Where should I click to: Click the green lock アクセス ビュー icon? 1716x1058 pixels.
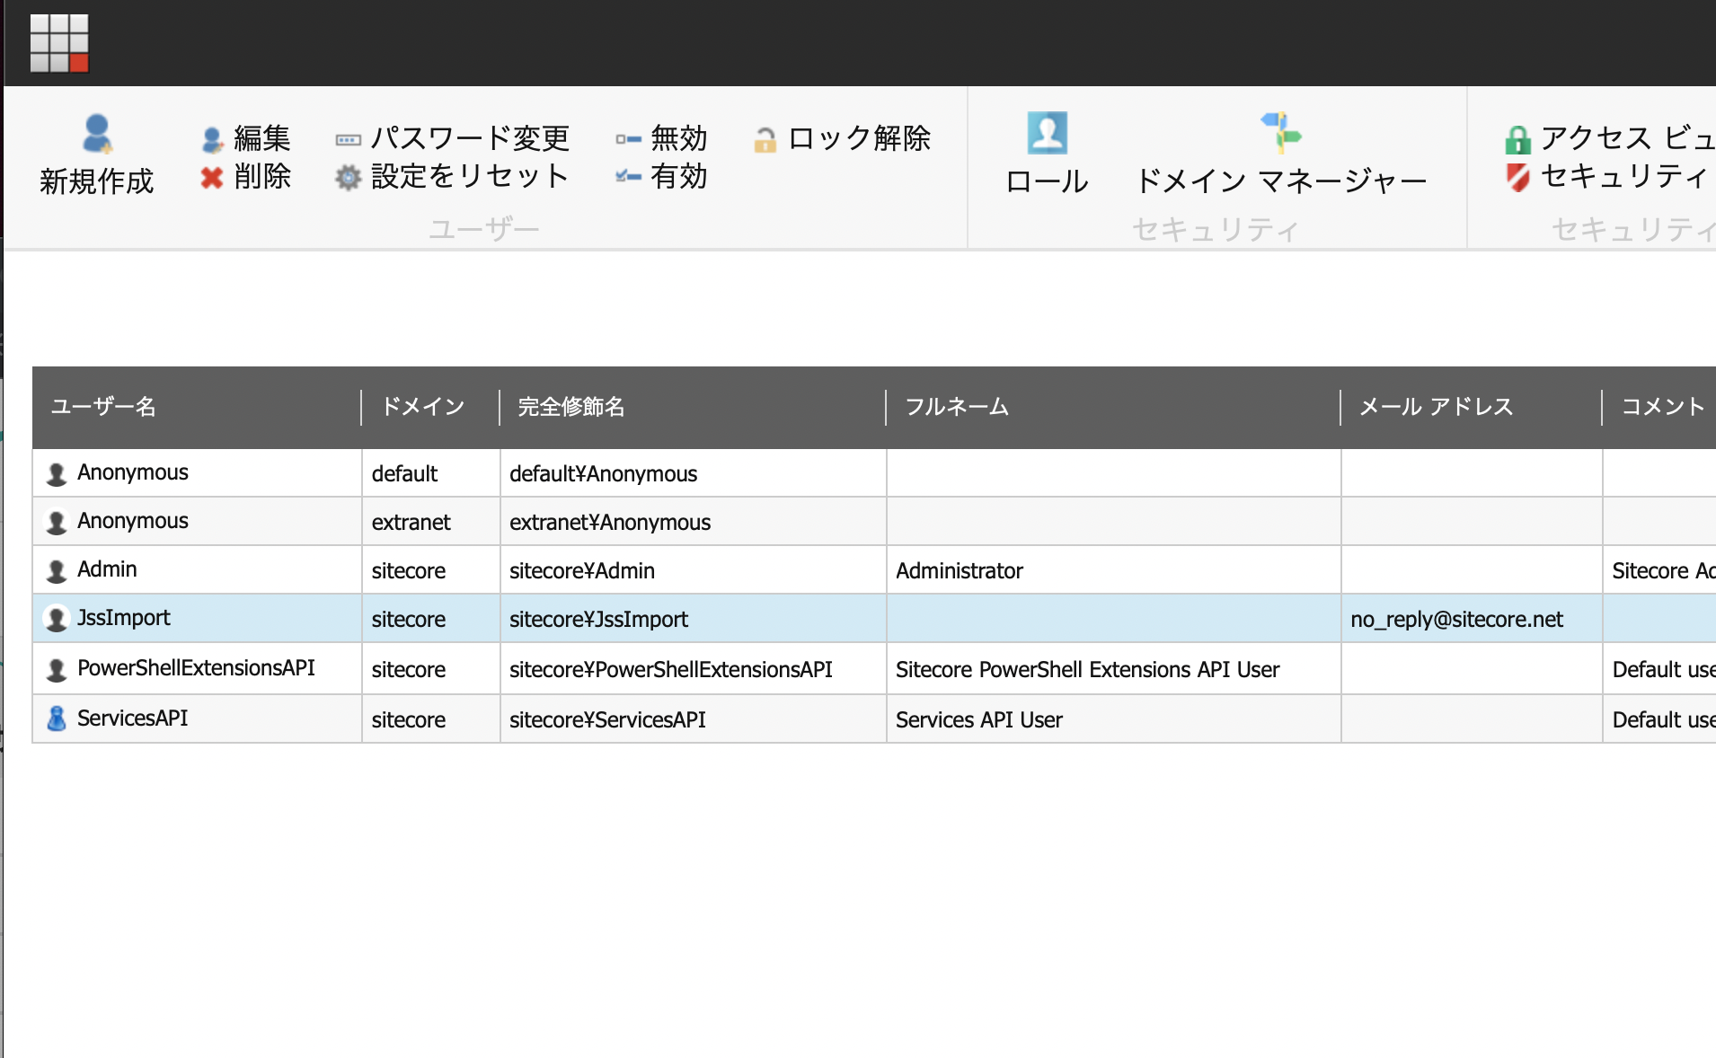(1518, 139)
